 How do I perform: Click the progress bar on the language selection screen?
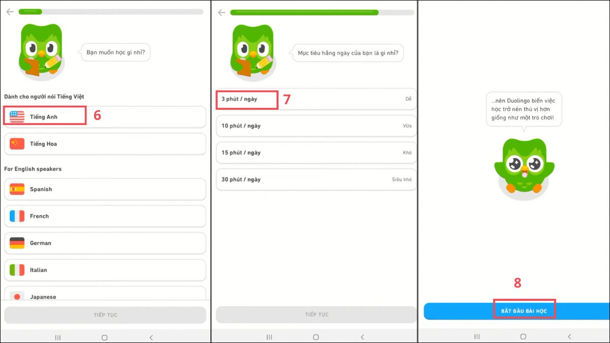112,12
